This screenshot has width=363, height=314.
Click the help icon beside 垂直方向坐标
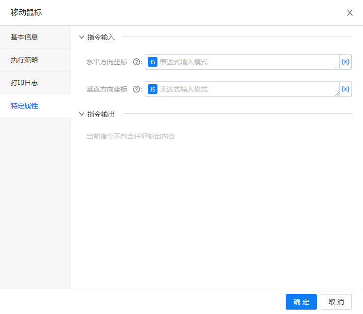137,89
